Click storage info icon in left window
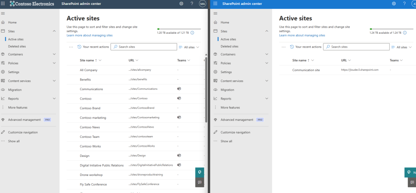The image size is (416, 193). (192, 33)
